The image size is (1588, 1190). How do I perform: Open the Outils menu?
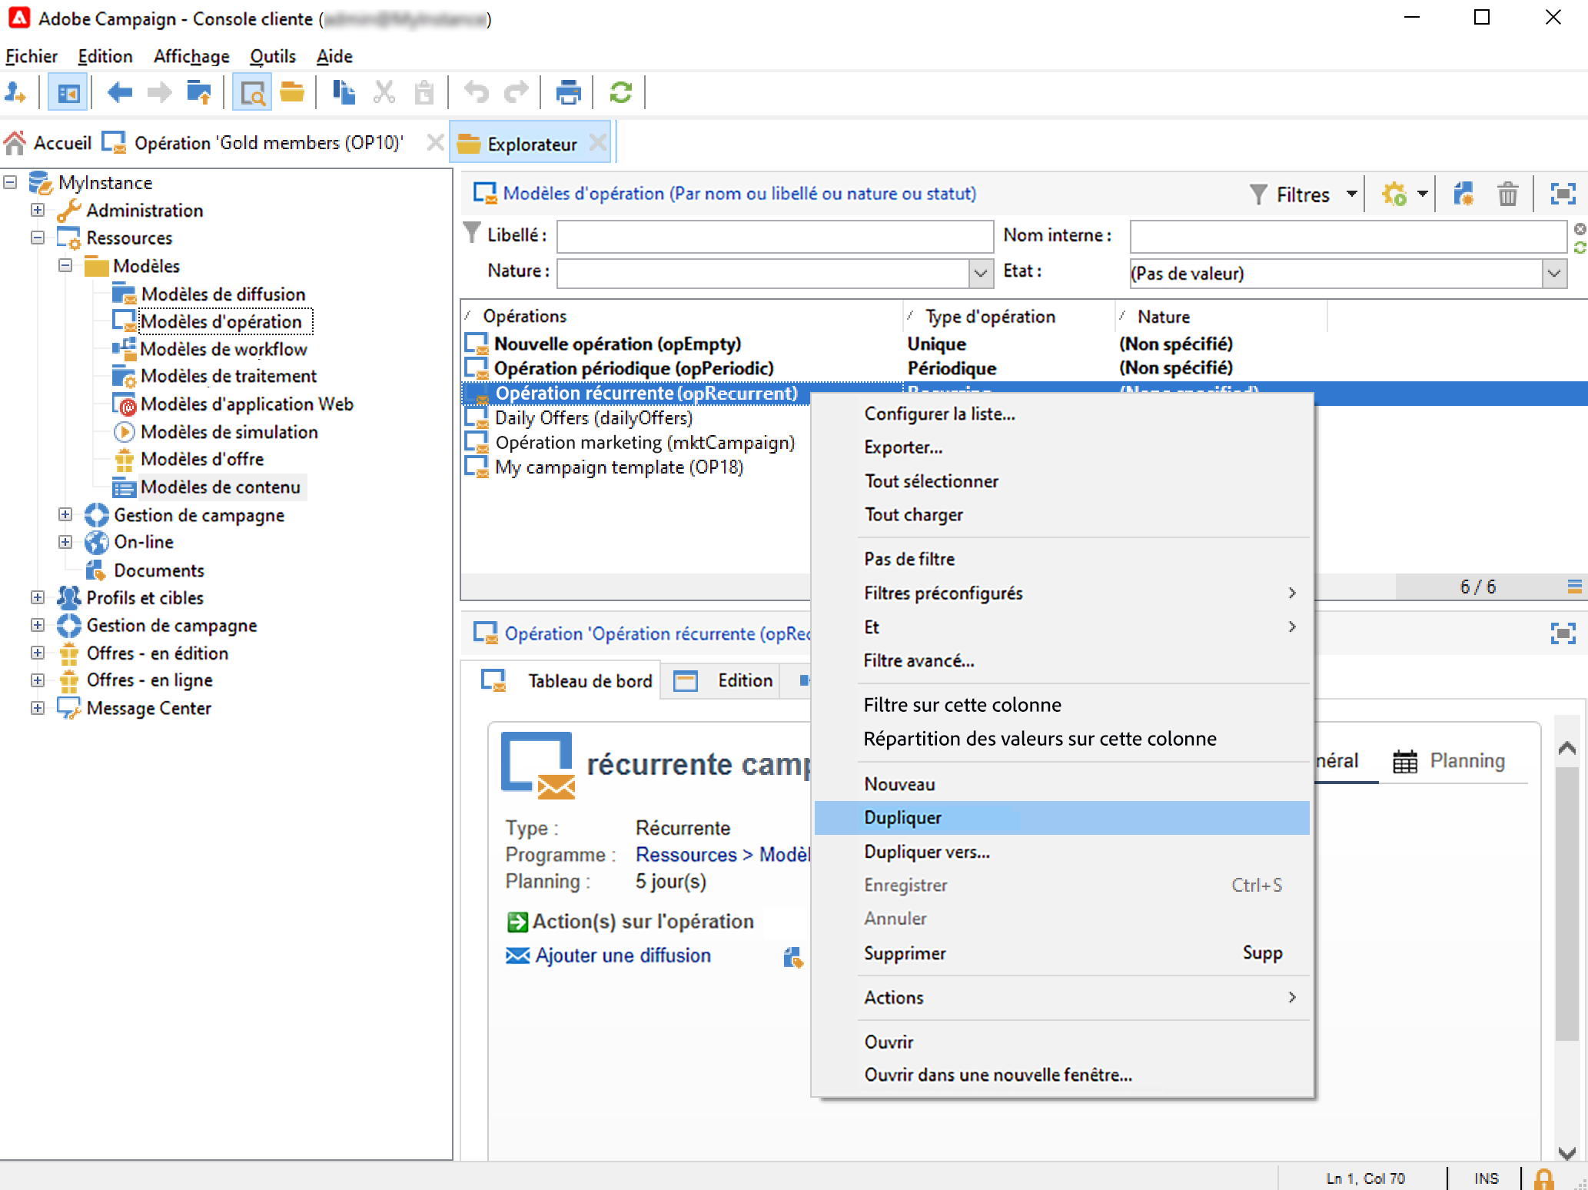coord(272,56)
